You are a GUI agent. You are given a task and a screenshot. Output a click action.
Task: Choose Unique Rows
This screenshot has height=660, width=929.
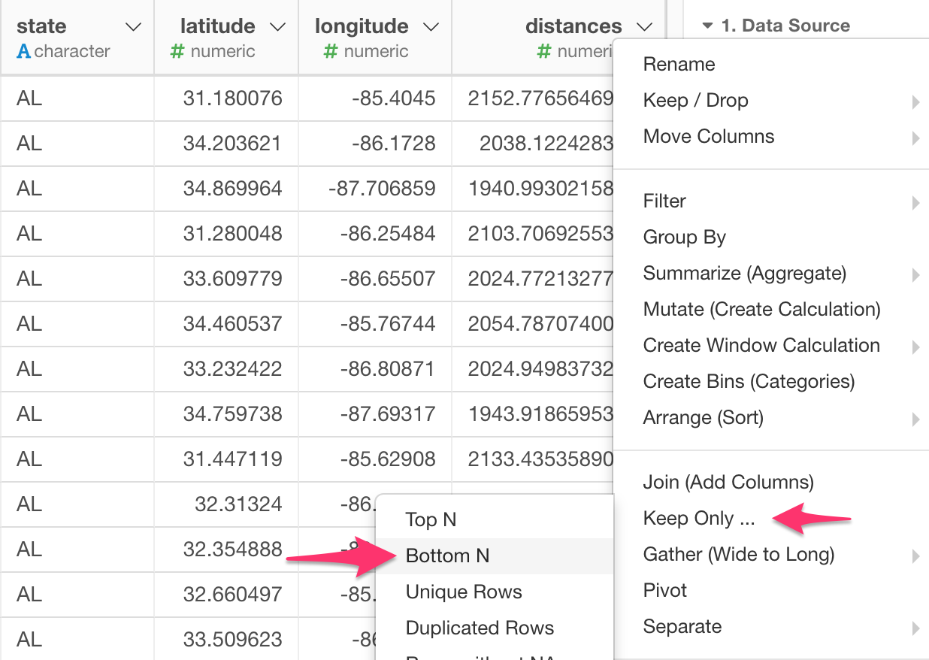[x=462, y=592]
